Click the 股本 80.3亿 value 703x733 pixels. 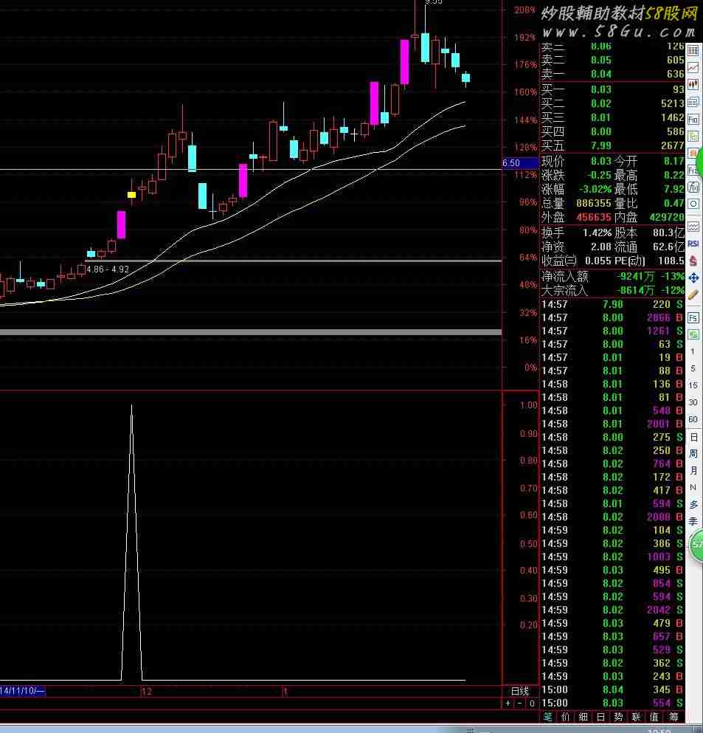click(668, 233)
